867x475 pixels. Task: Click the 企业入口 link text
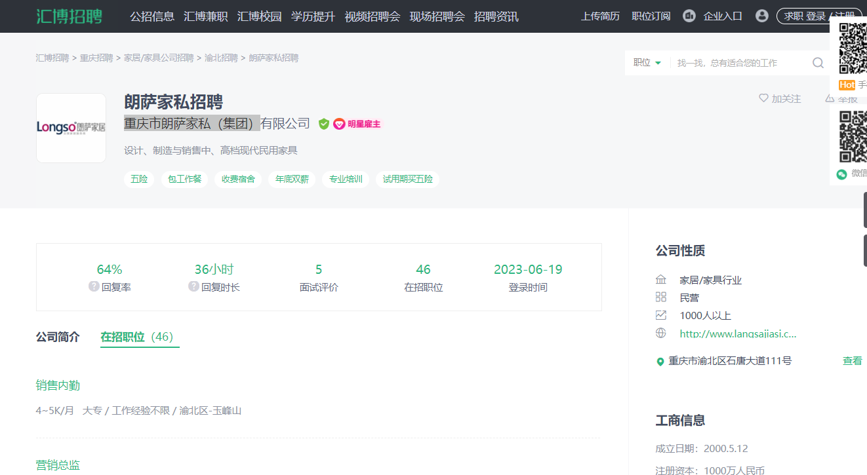(x=723, y=16)
